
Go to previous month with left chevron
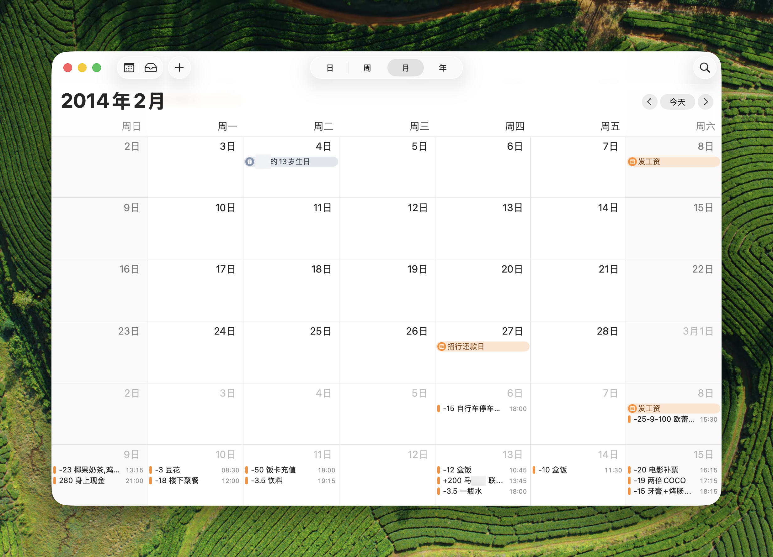coord(649,102)
